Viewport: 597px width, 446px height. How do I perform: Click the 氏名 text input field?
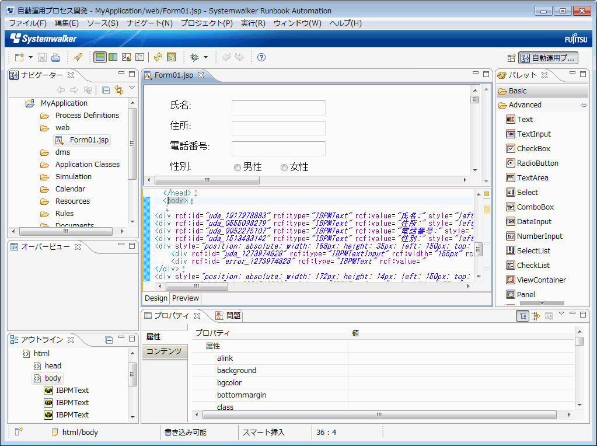coord(278,108)
